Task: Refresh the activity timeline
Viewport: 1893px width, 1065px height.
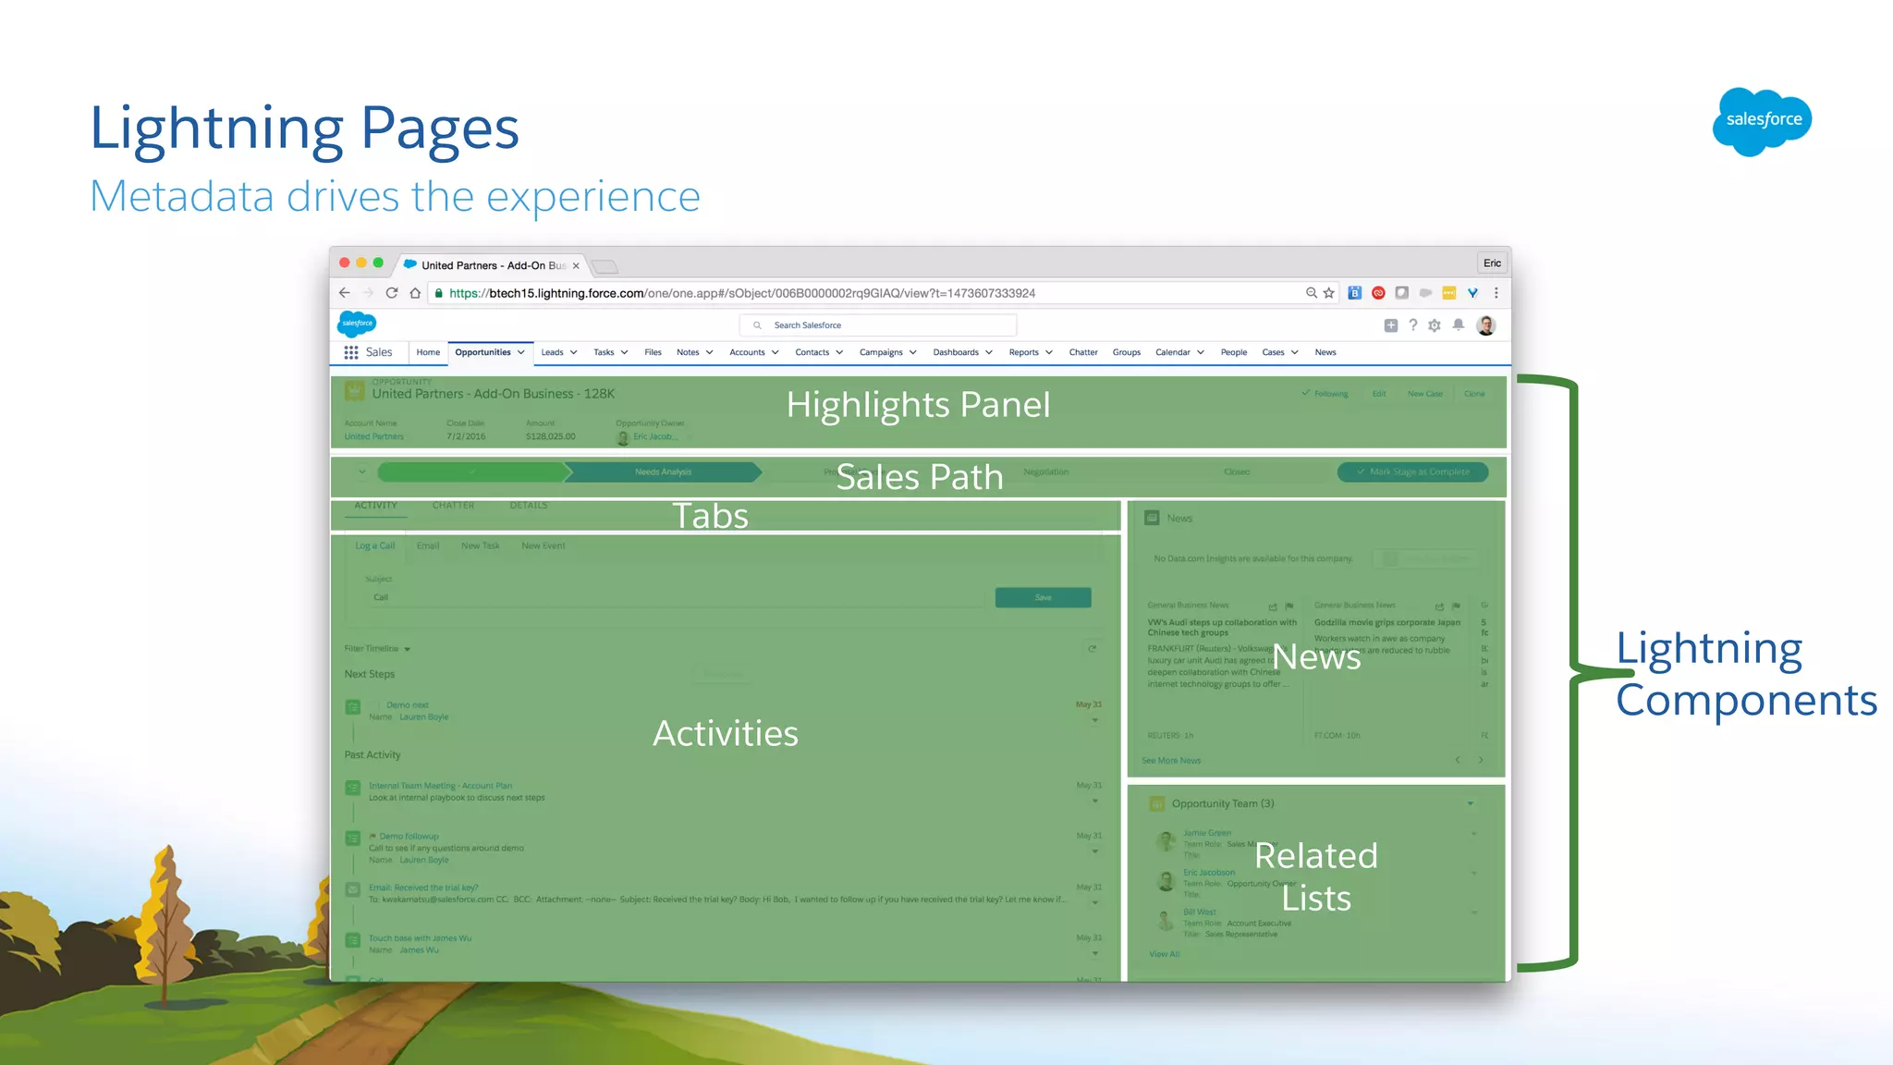Action: [x=1093, y=649]
